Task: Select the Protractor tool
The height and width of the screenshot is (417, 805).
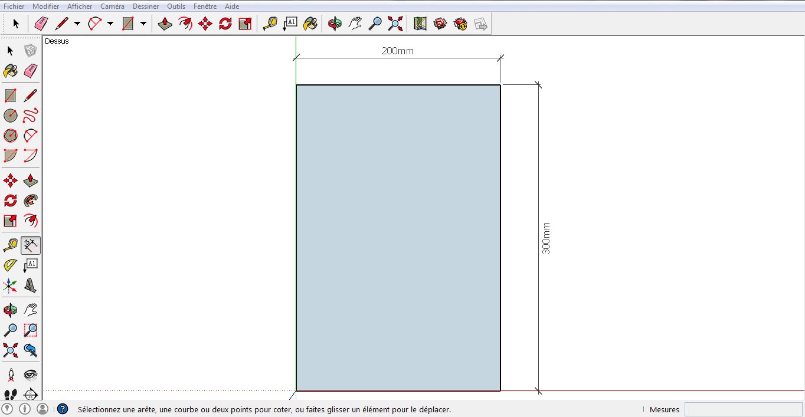Action: point(11,265)
